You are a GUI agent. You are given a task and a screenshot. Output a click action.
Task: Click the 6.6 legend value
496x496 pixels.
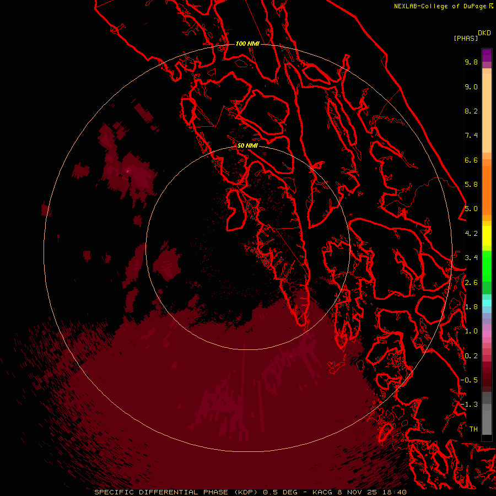point(471,160)
